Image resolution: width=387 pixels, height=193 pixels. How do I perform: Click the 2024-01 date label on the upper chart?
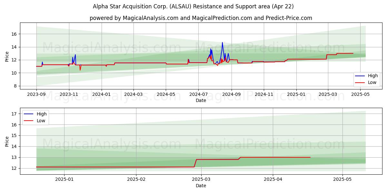click(x=102, y=95)
